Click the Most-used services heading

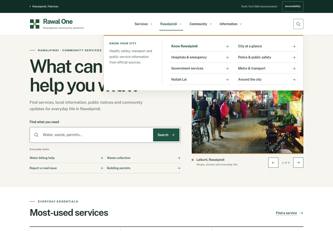69,213
